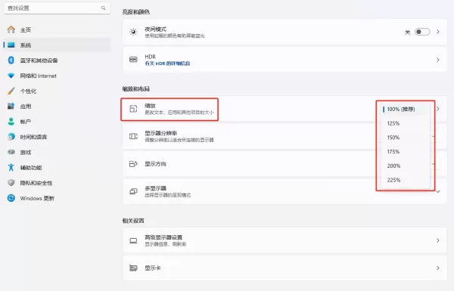Open the gamepad icon for 游戏
The image size is (454, 291).
[x=11, y=152]
